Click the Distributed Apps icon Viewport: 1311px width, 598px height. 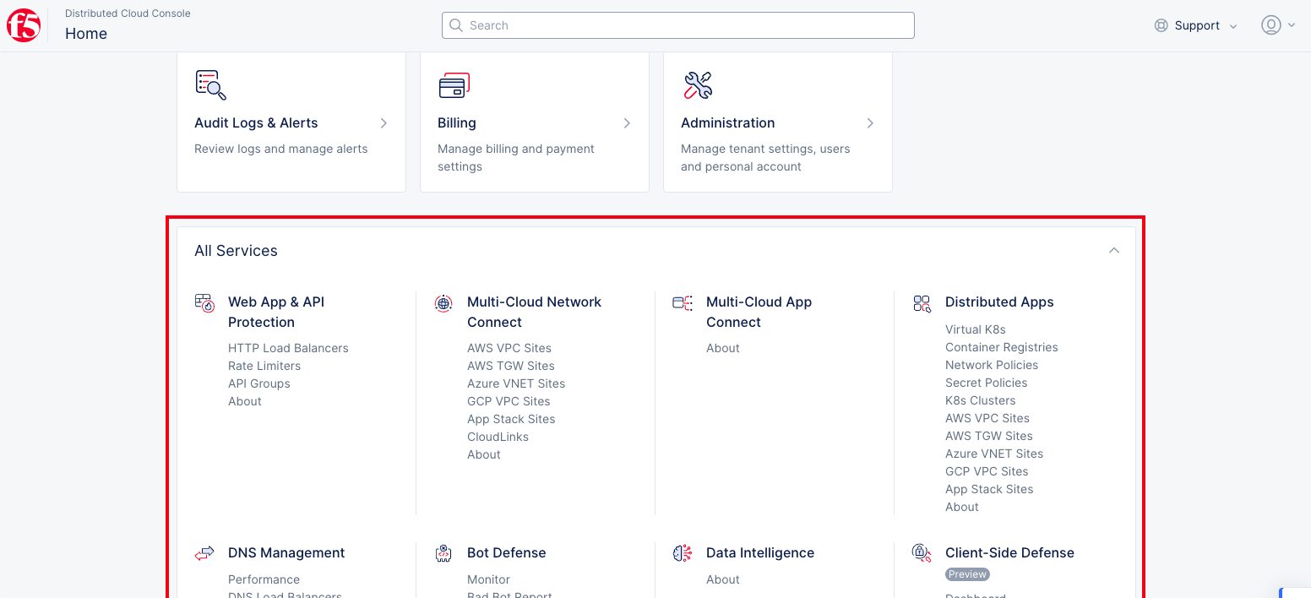[922, 302]
